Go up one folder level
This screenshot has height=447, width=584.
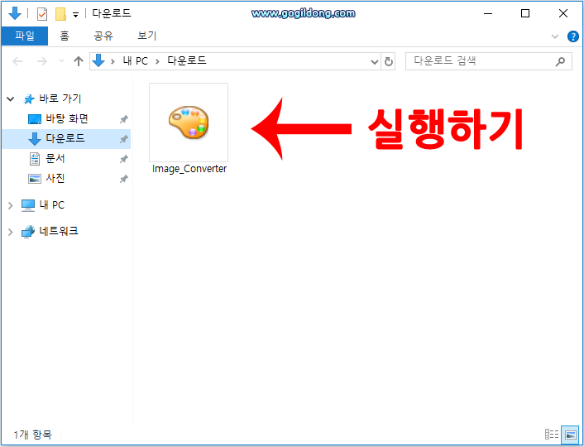(x=79, y=61)
